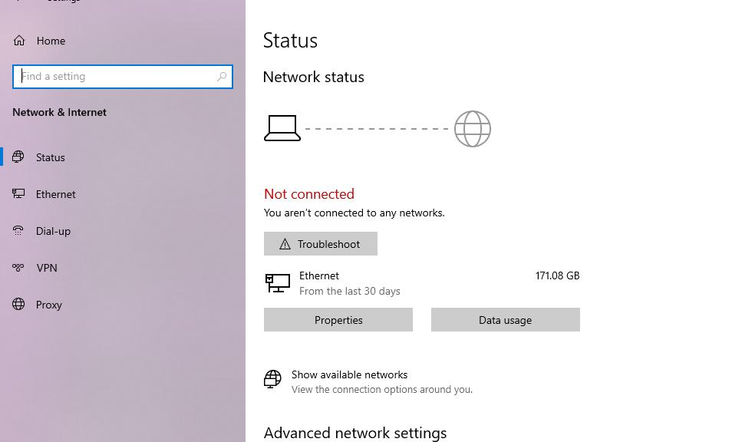Viewport: 742px width, 442px height.
Task: Click the warning triangle icon on Troubleshoot
Action: (x=285, y=244)
